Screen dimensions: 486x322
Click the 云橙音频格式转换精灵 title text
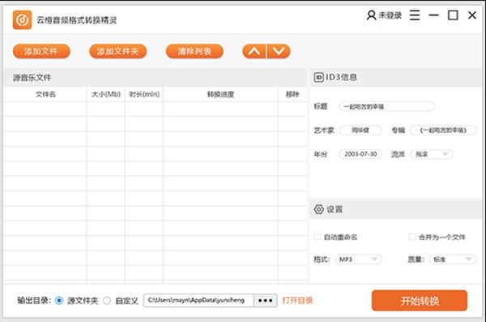pos(77,20)
